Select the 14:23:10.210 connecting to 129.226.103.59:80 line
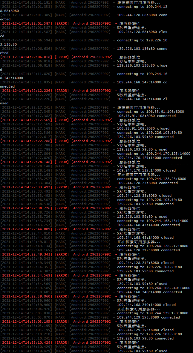The width and height of the screenshot is (193, 353). coord(91,334)
